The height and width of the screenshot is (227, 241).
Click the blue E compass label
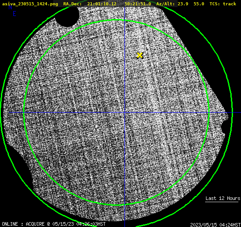tap(15, 14)
